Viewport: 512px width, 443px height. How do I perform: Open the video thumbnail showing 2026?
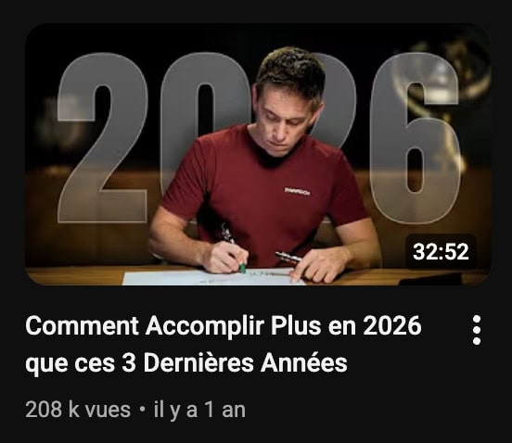(258, 154)
